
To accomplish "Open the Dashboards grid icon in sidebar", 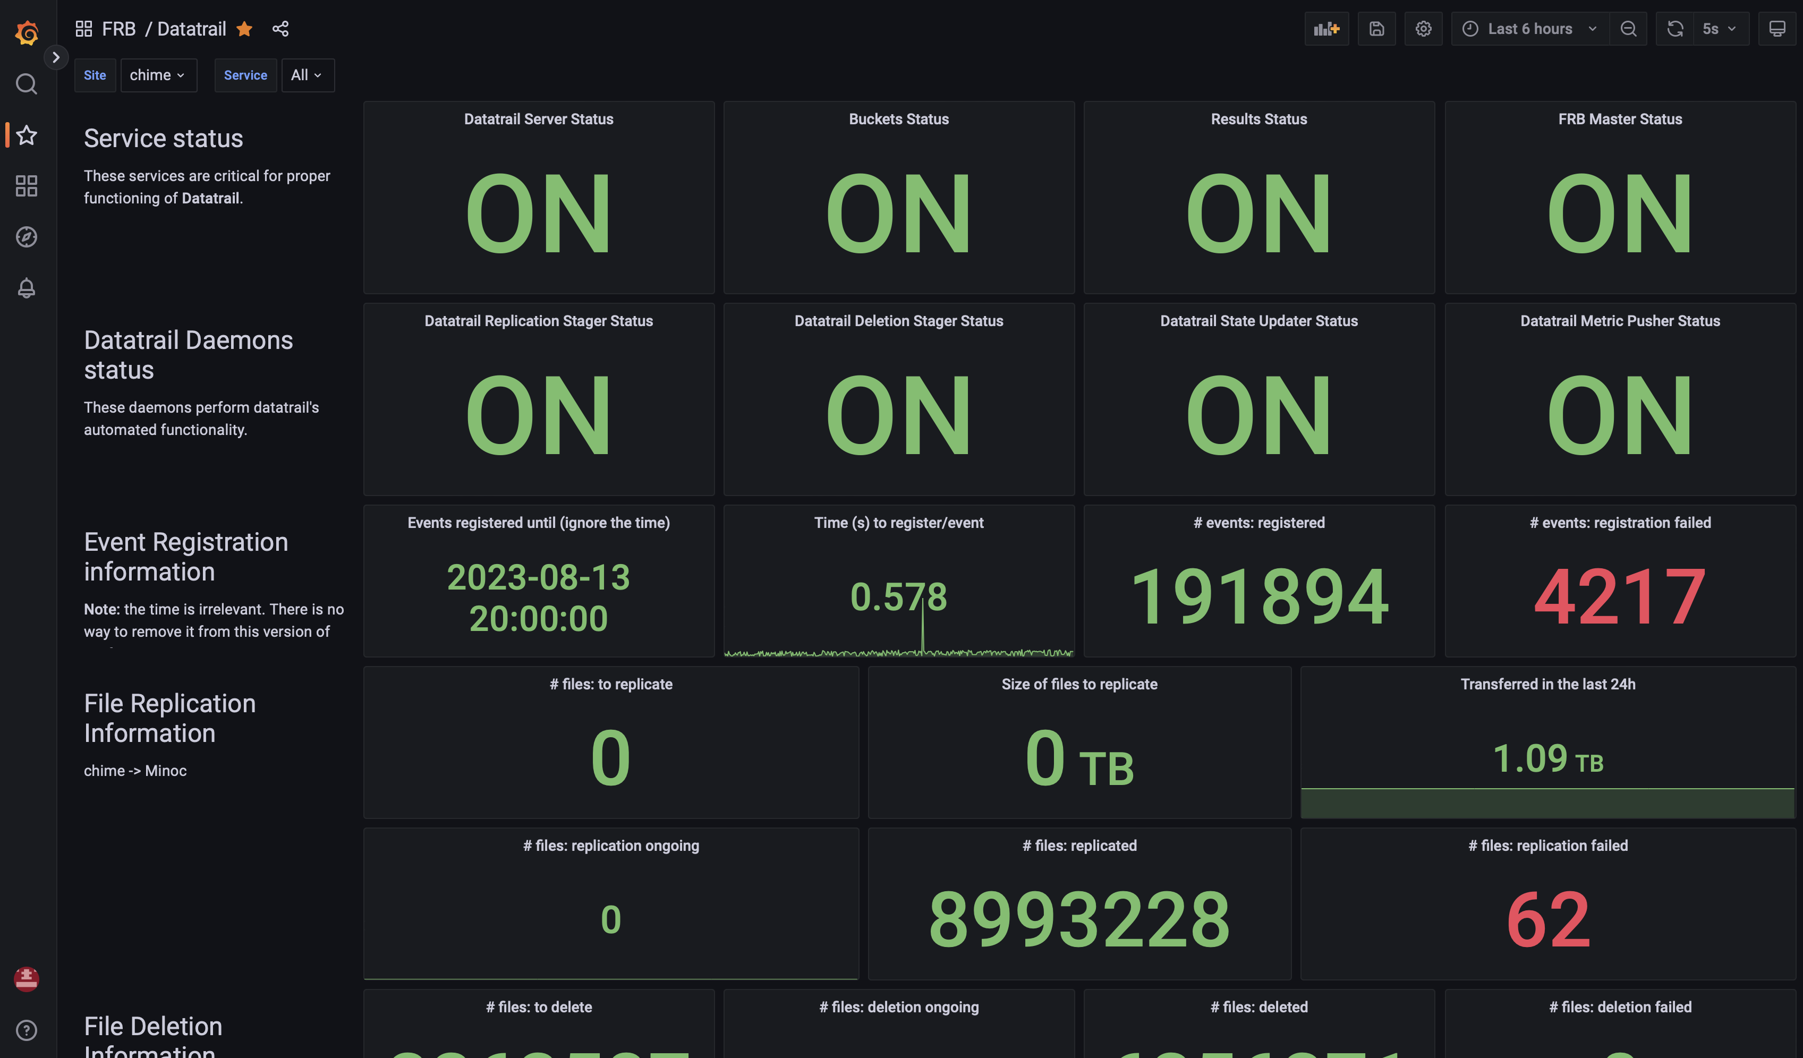I will tap(27, 186).
